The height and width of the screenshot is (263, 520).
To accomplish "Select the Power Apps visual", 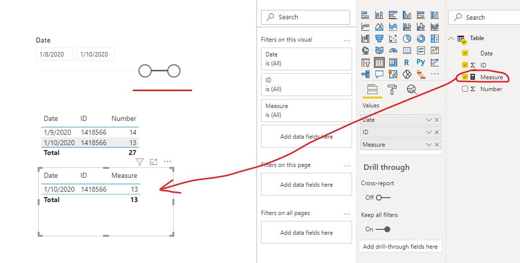I will point(407,74).
